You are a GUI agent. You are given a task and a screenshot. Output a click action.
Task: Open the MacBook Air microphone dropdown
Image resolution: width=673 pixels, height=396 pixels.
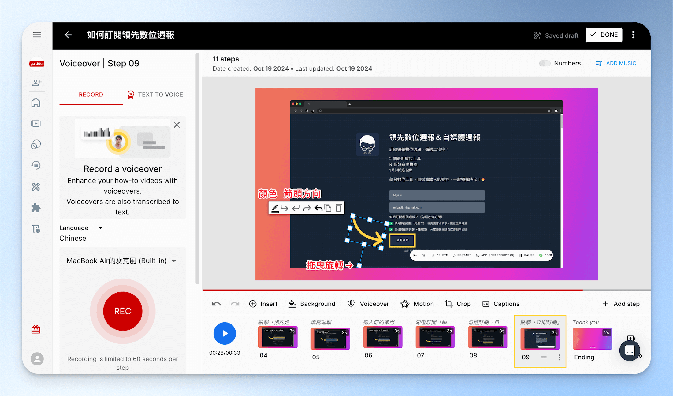[x=122, y=261]
